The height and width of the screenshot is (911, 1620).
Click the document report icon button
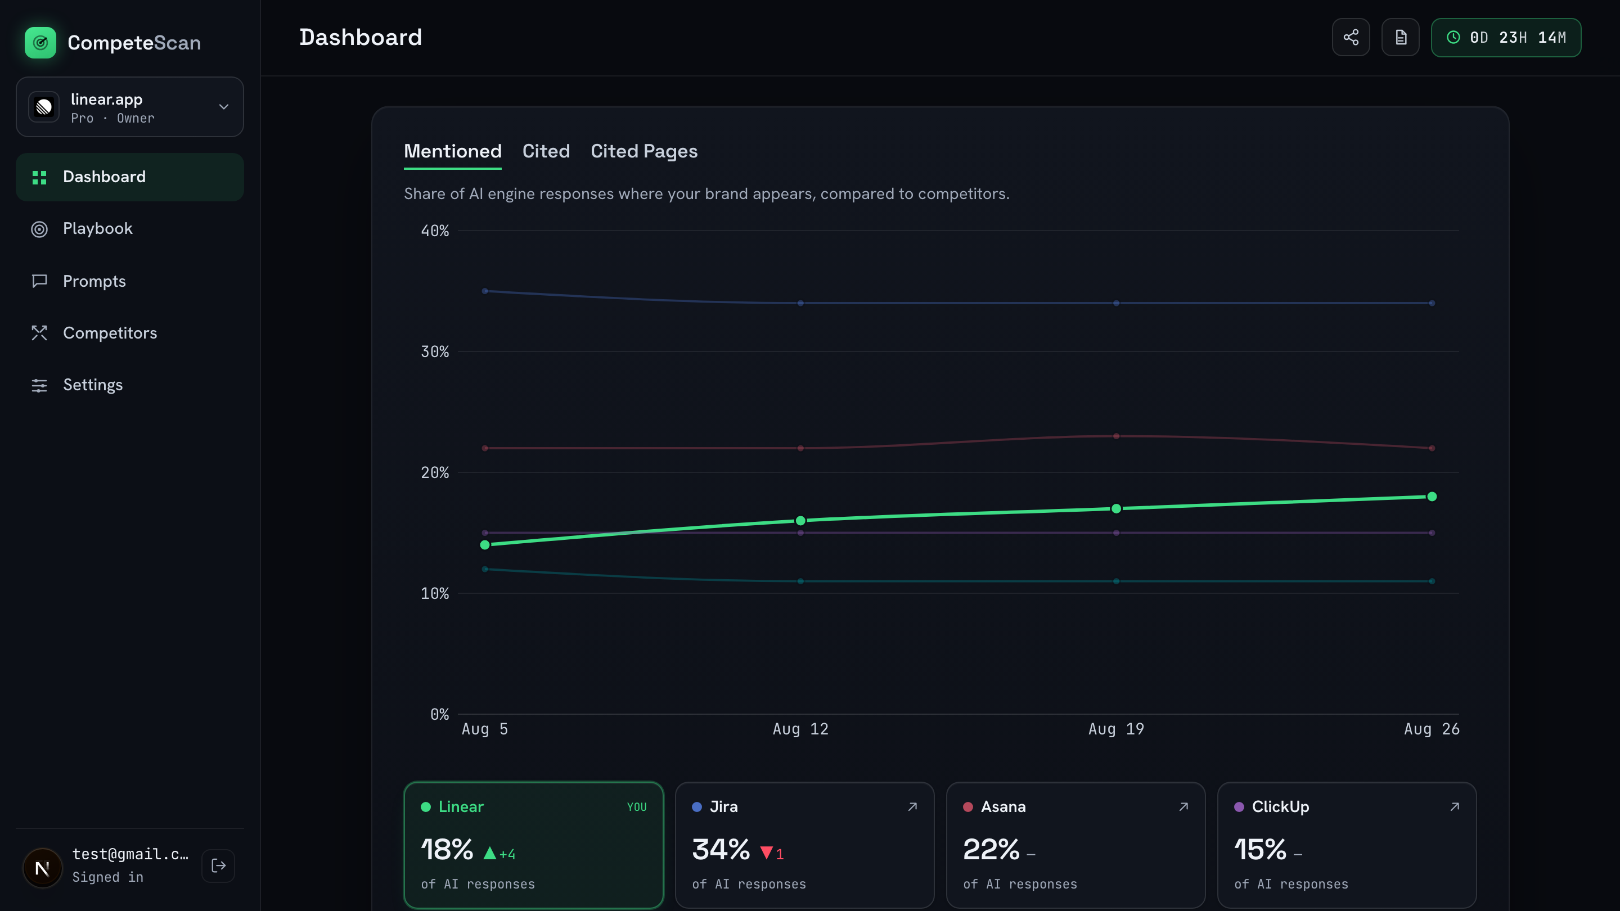point(1401,38)
